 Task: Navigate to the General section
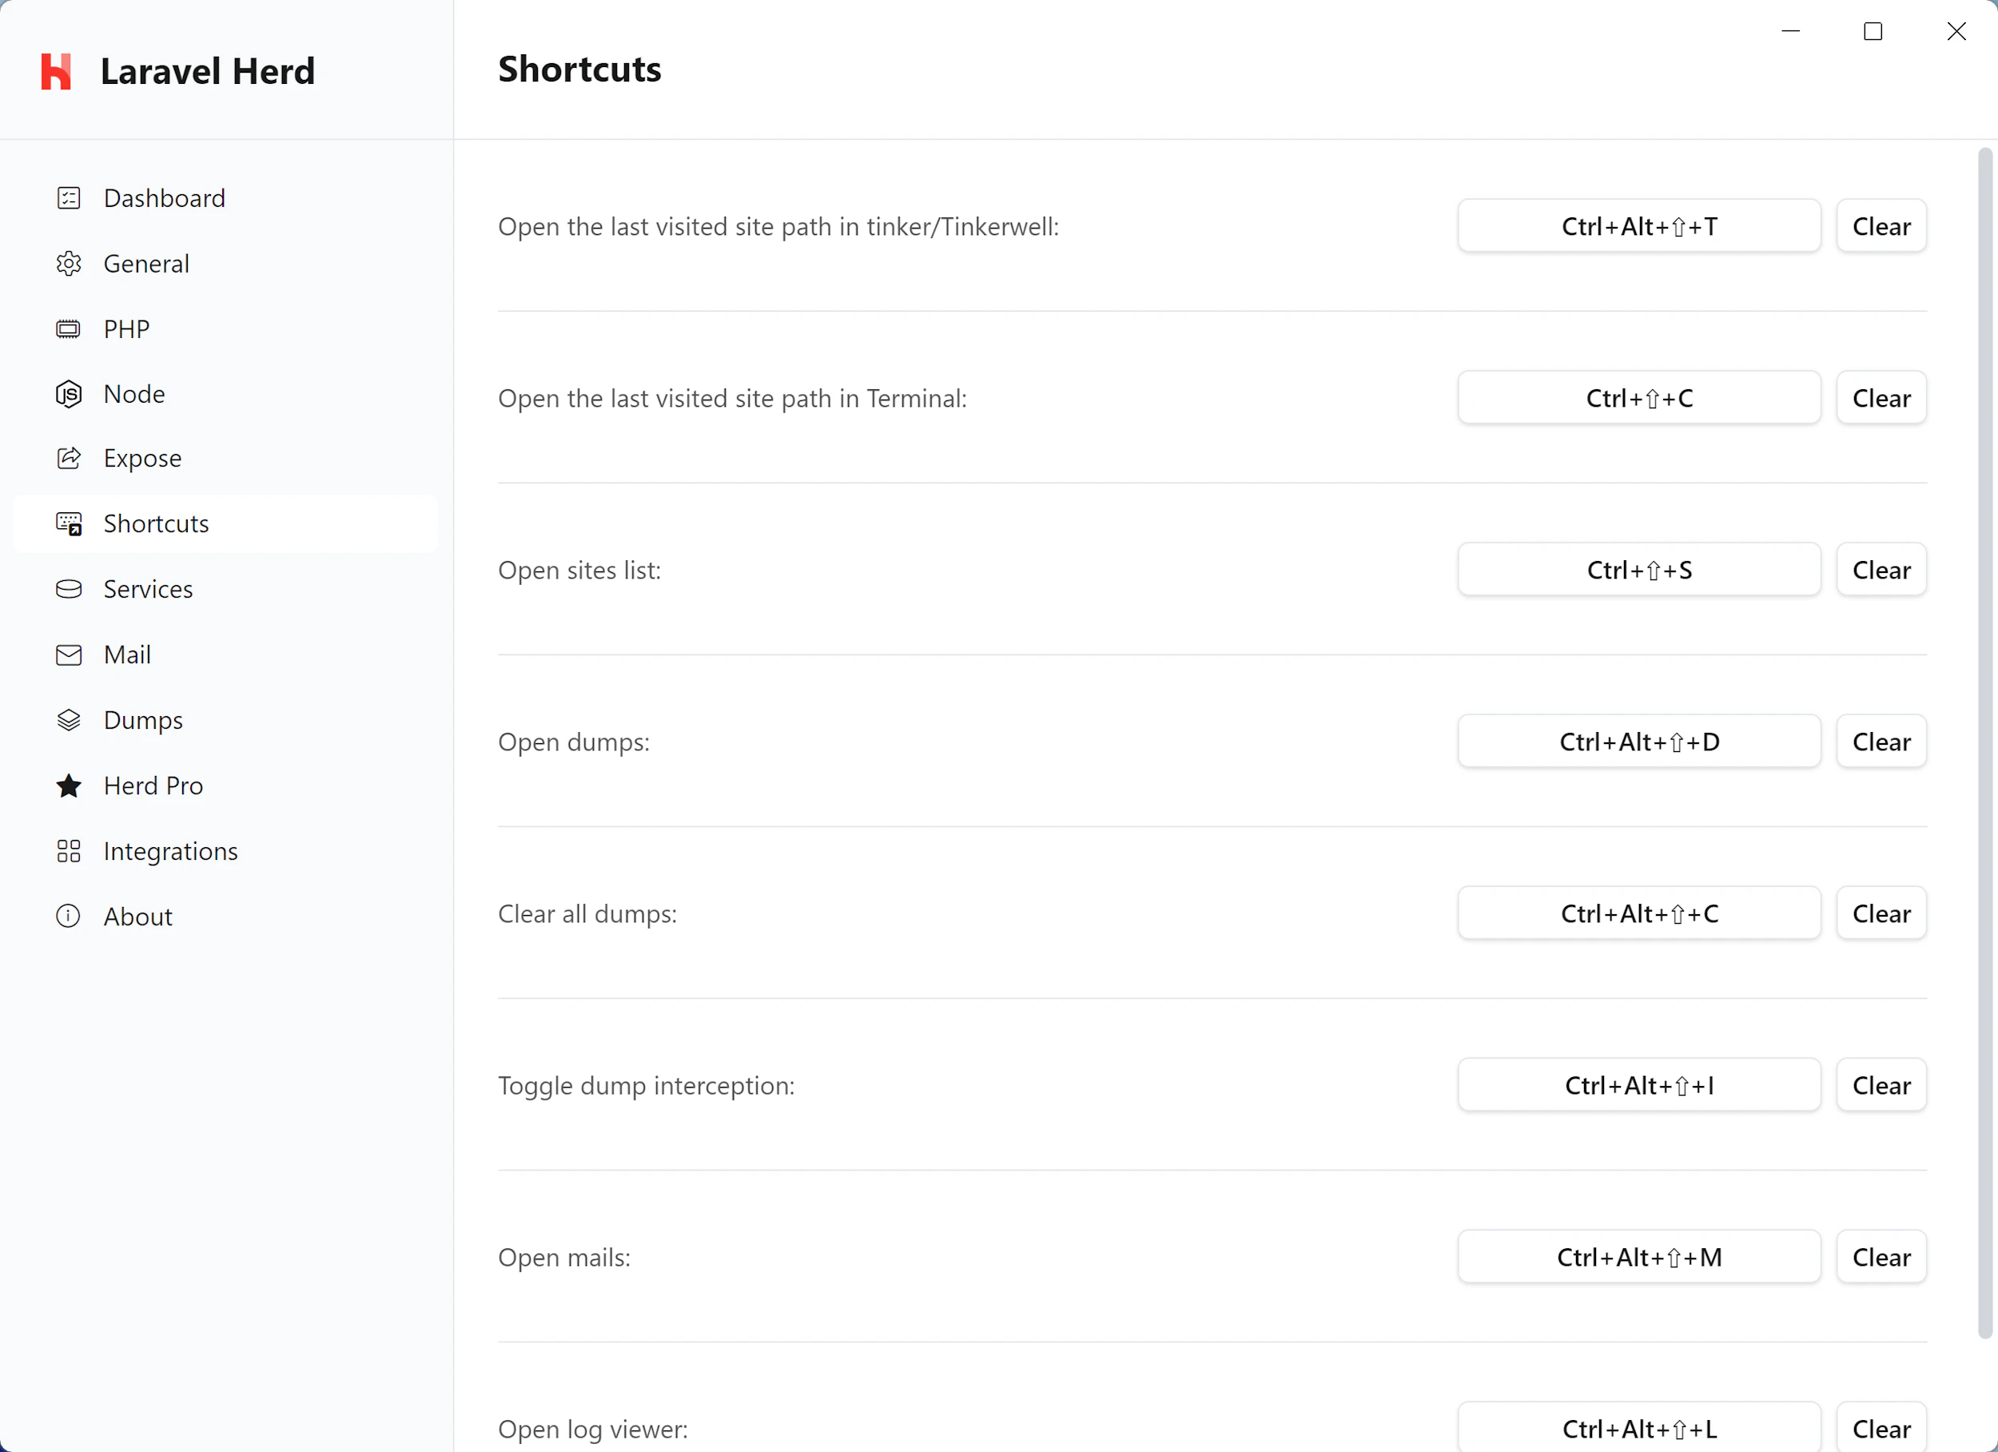(146, 263)
